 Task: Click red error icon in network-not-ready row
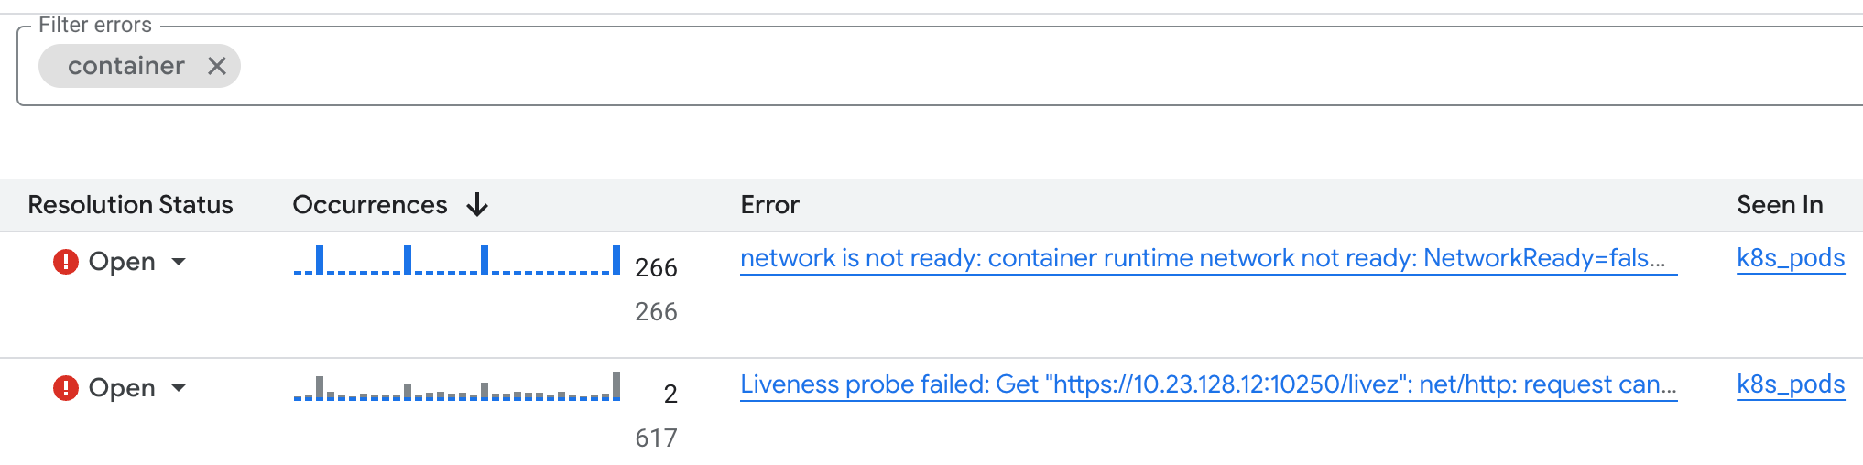[x=66, y=262]
